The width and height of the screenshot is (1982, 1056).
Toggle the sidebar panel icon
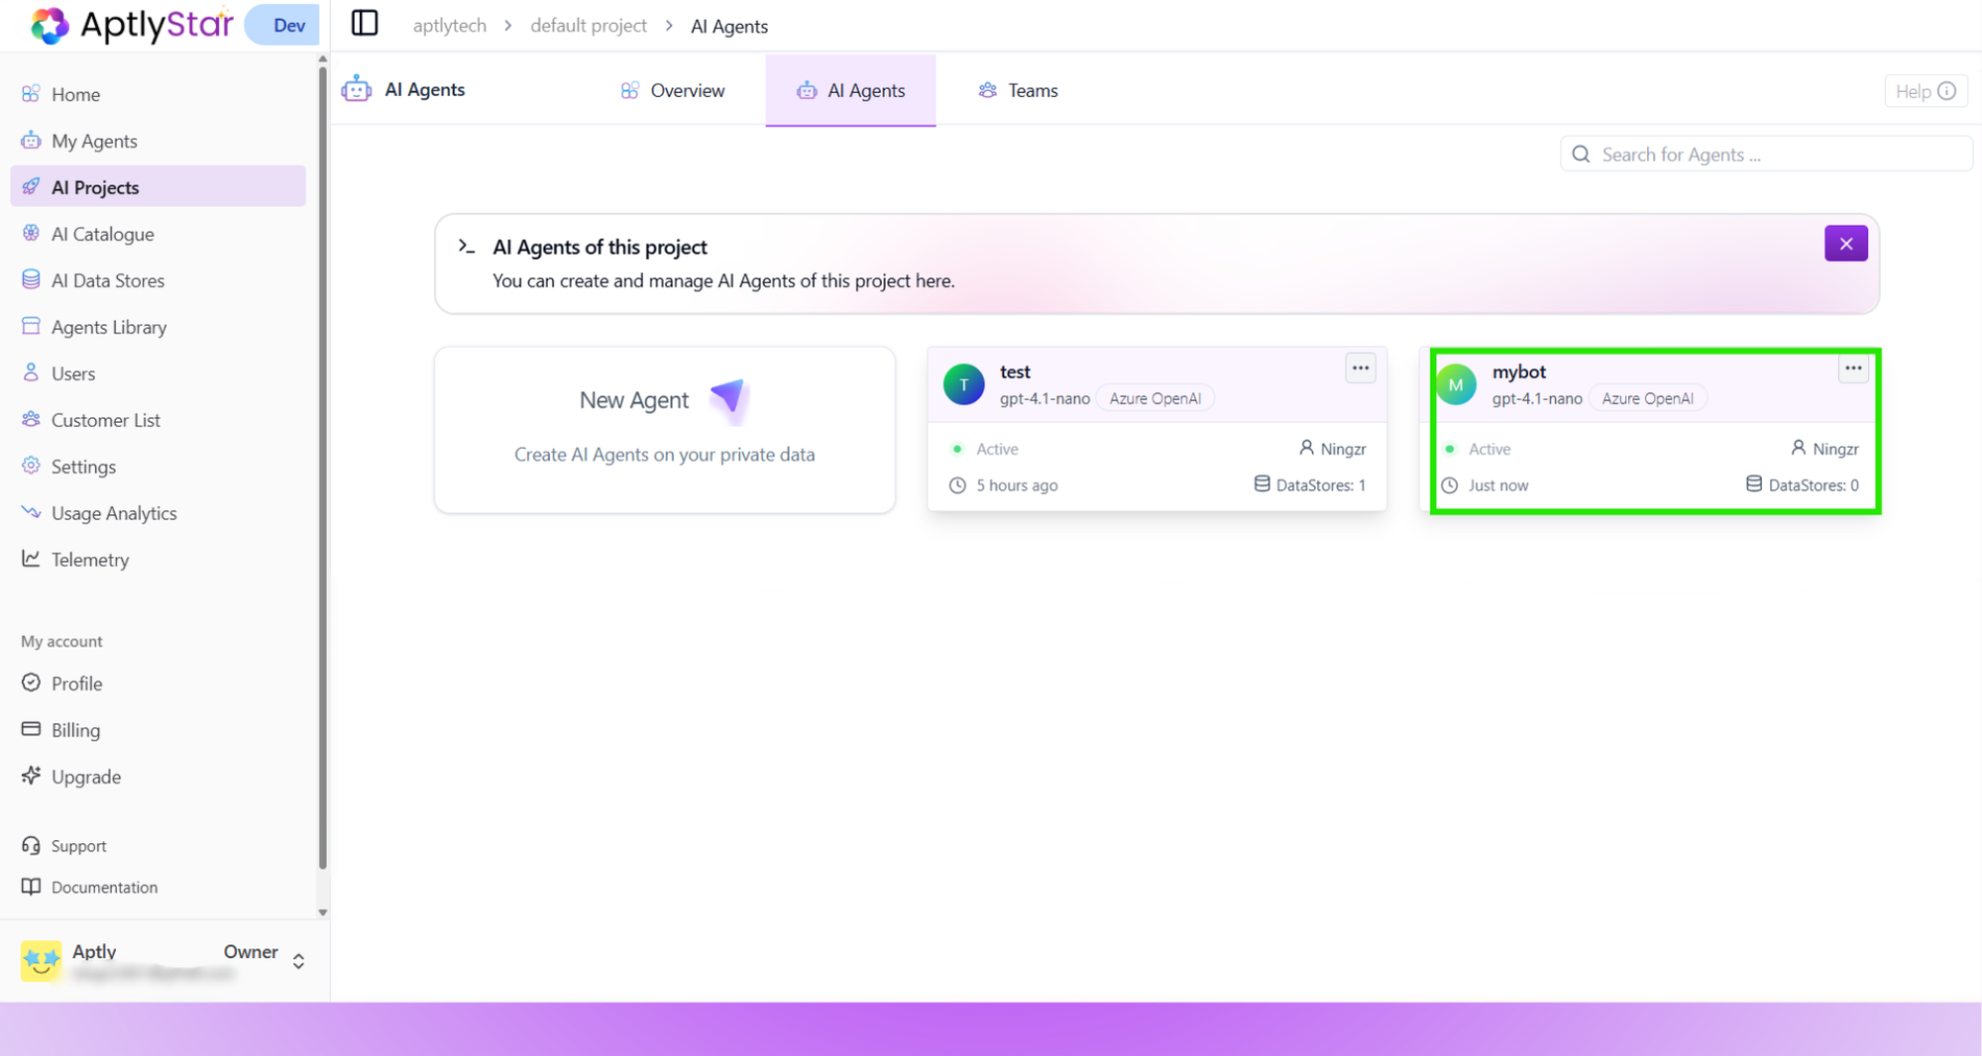pyautogui.click(x=365, y=24)
